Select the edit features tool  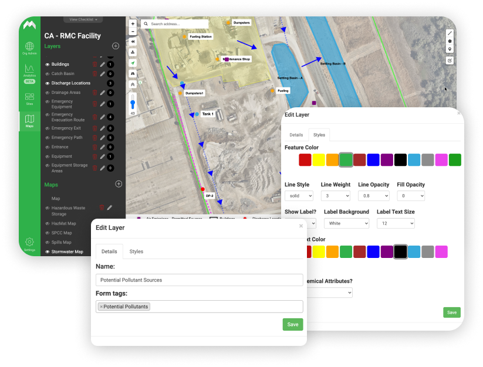[x=450, y=60]
